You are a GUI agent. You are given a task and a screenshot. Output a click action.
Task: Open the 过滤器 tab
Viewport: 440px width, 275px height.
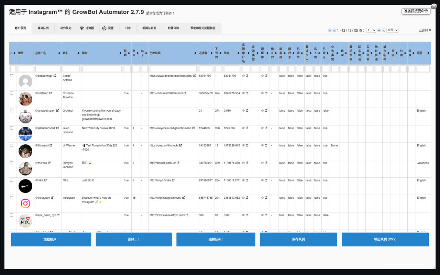pos(88,28)
